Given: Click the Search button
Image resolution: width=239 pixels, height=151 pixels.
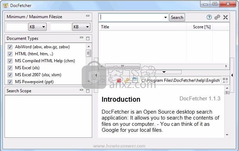Looking at the screenshot, I should [177, 17].
